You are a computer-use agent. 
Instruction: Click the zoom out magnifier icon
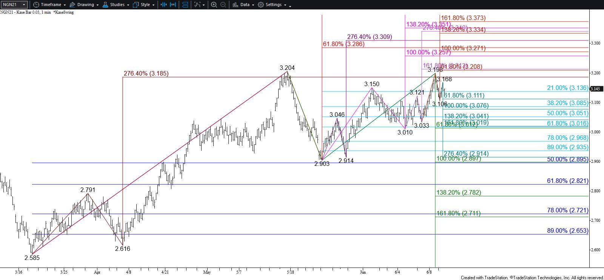click(x=223, y=5)
